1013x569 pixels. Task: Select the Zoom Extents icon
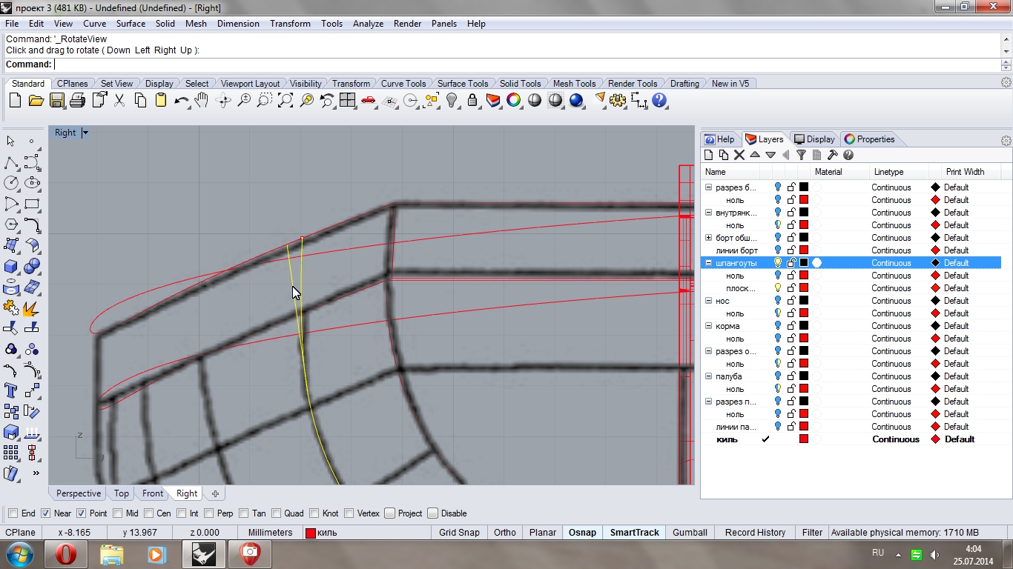[285, 101]
